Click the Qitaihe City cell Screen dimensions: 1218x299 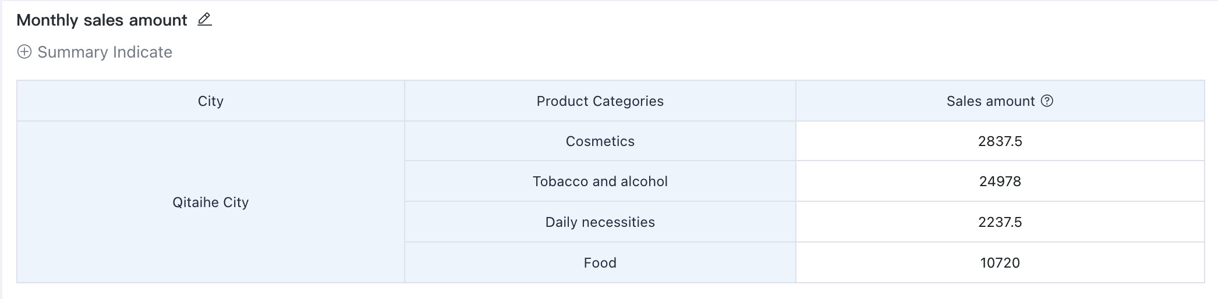(x=211, y=202)
